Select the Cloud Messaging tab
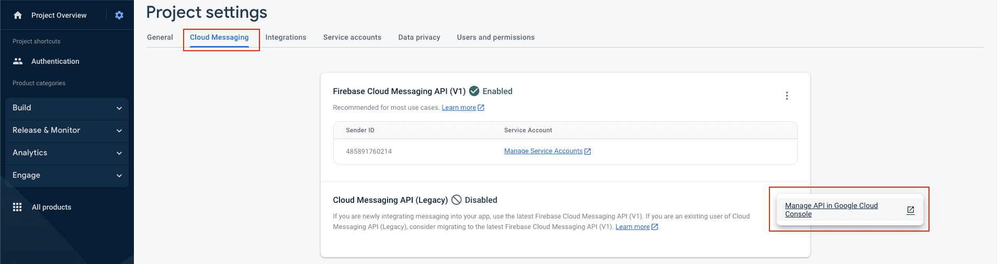 pos(219,37)
